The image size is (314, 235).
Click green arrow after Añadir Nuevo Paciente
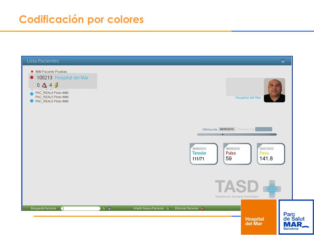[x=168, y=209]
